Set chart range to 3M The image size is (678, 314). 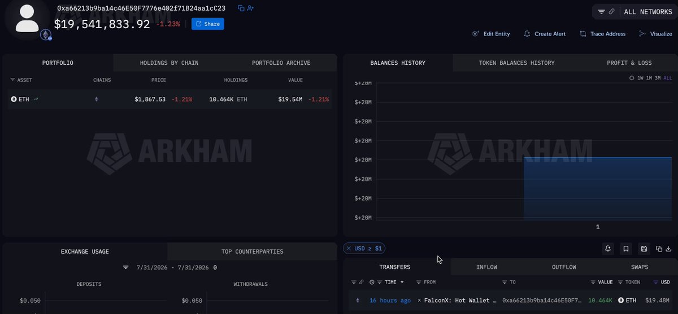coord(658,78)
